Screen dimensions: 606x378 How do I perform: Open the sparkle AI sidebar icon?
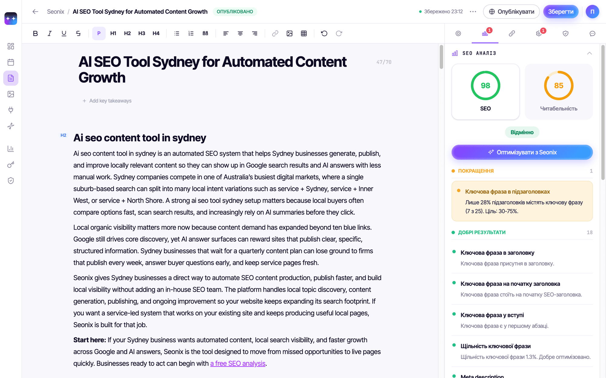11,126
